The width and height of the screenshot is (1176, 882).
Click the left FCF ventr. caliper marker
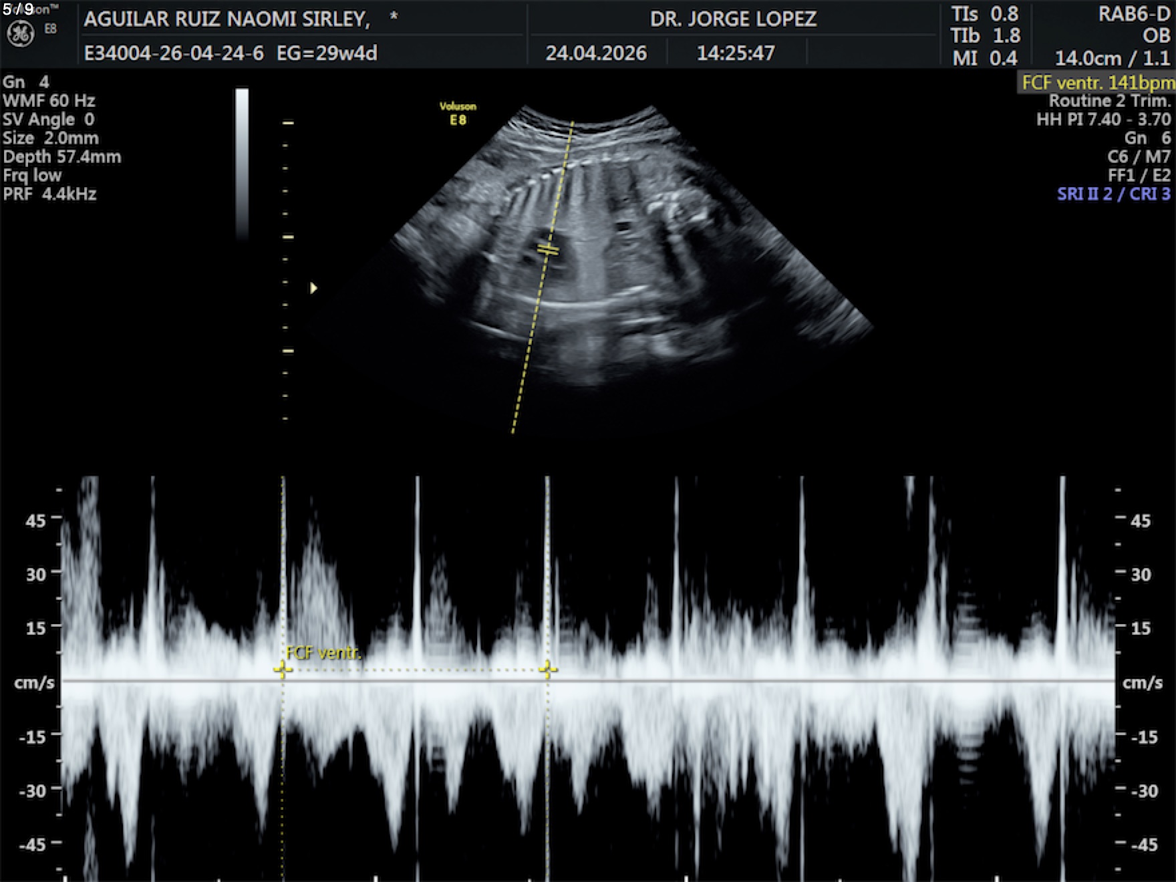[282, 669]
